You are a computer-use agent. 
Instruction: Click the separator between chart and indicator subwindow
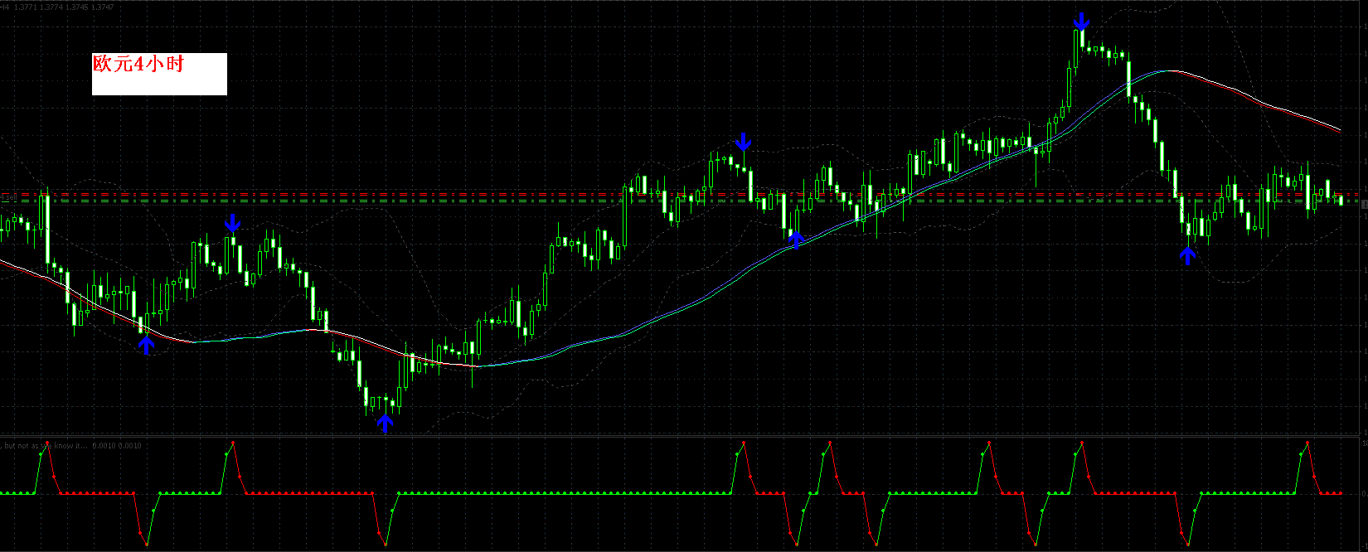click(x=684, y=436)
